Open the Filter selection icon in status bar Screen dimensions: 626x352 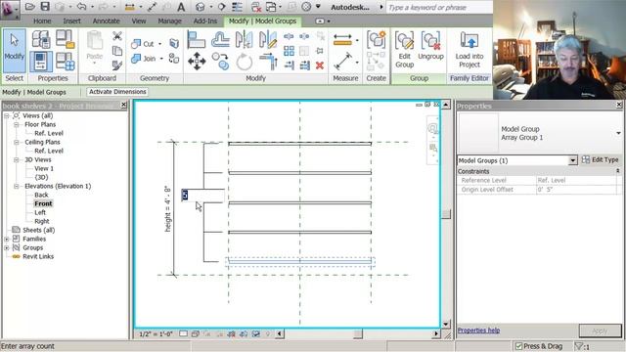pos(579,346)
